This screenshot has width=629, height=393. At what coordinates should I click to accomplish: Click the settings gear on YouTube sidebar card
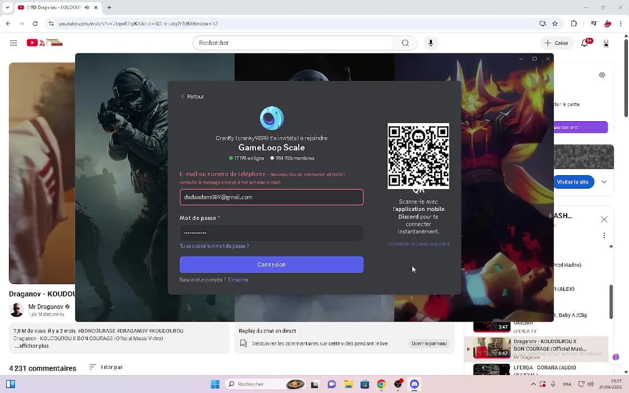pyautogui.click(x=602, y=75)
